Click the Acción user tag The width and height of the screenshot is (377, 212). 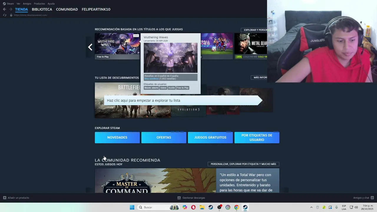click(x=171, y=88)
